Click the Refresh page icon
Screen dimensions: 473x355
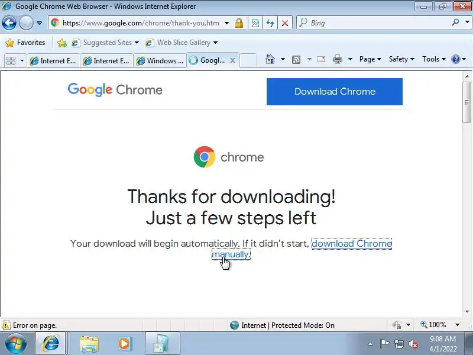click(x=270, y=23)
